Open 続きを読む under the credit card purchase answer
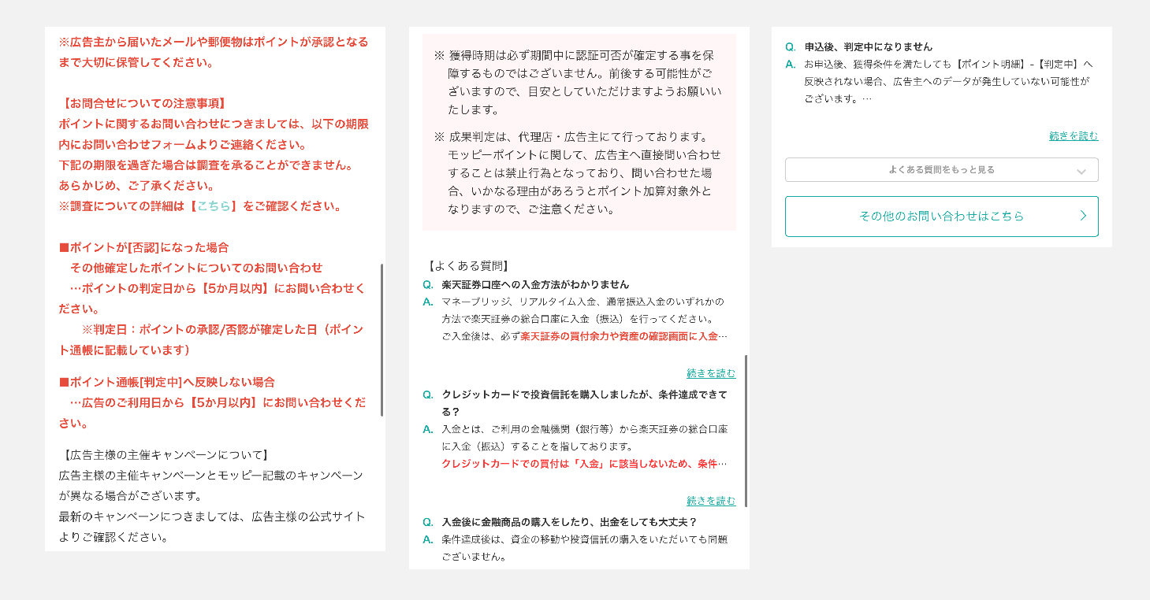 (x=710, y=501)
